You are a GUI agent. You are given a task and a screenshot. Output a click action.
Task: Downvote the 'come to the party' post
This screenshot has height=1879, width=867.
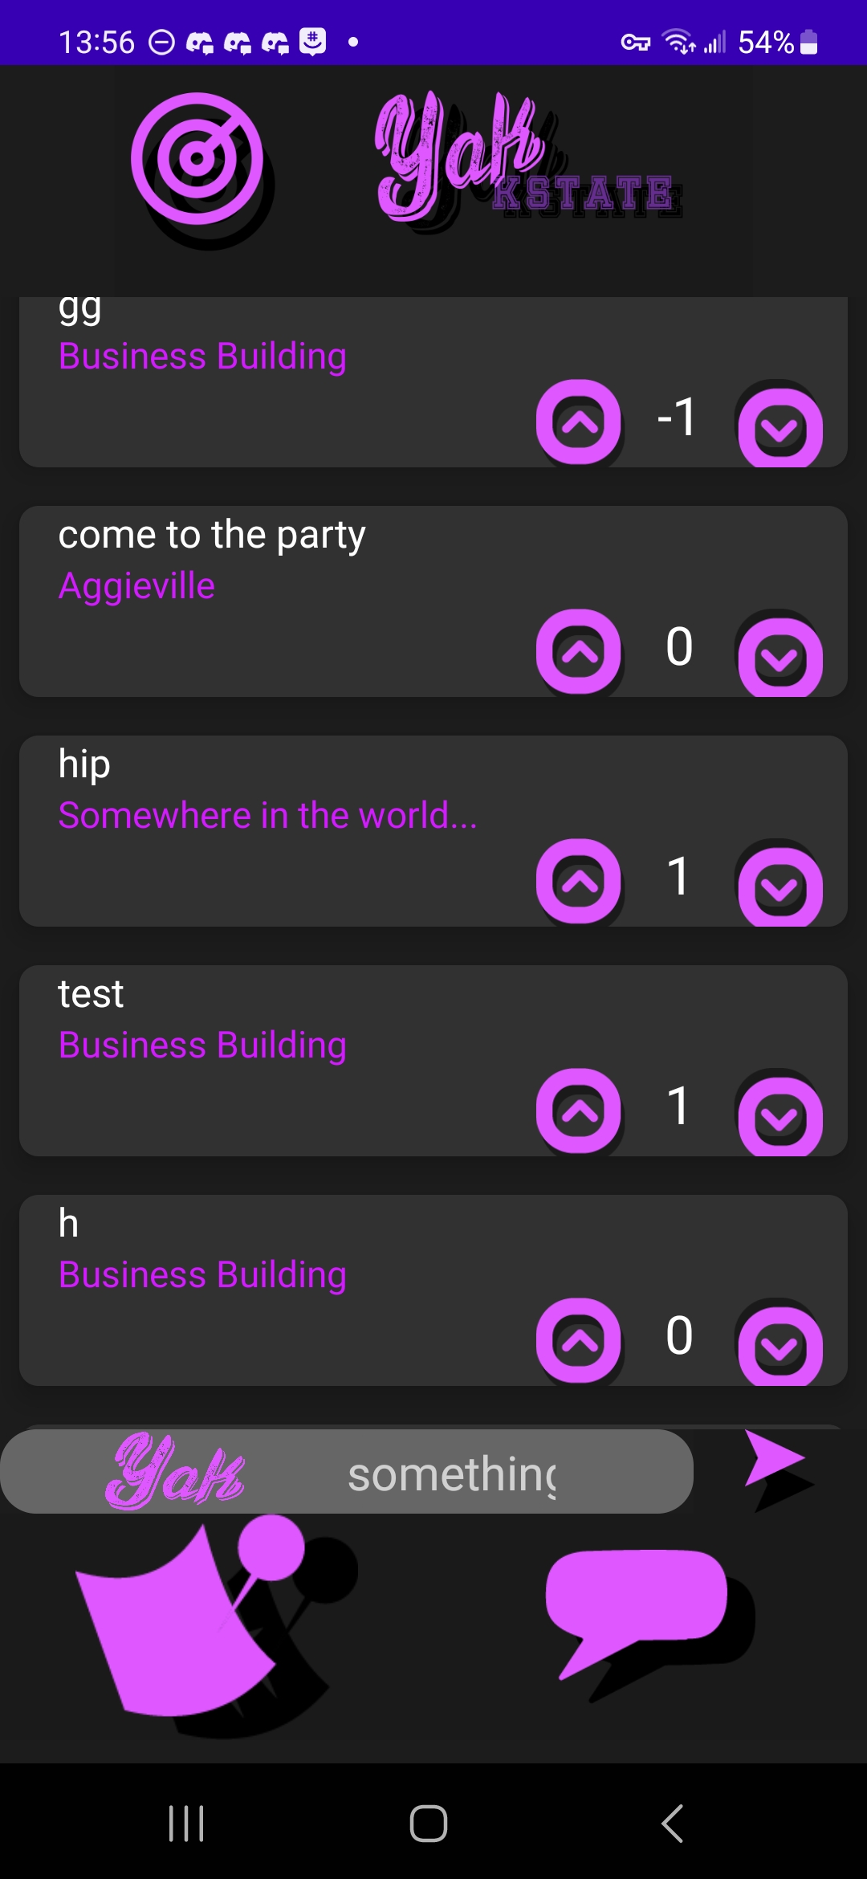pyautogui.click(x=779, y=657)
